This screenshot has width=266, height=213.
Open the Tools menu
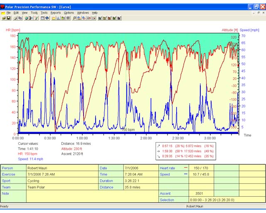34,13
